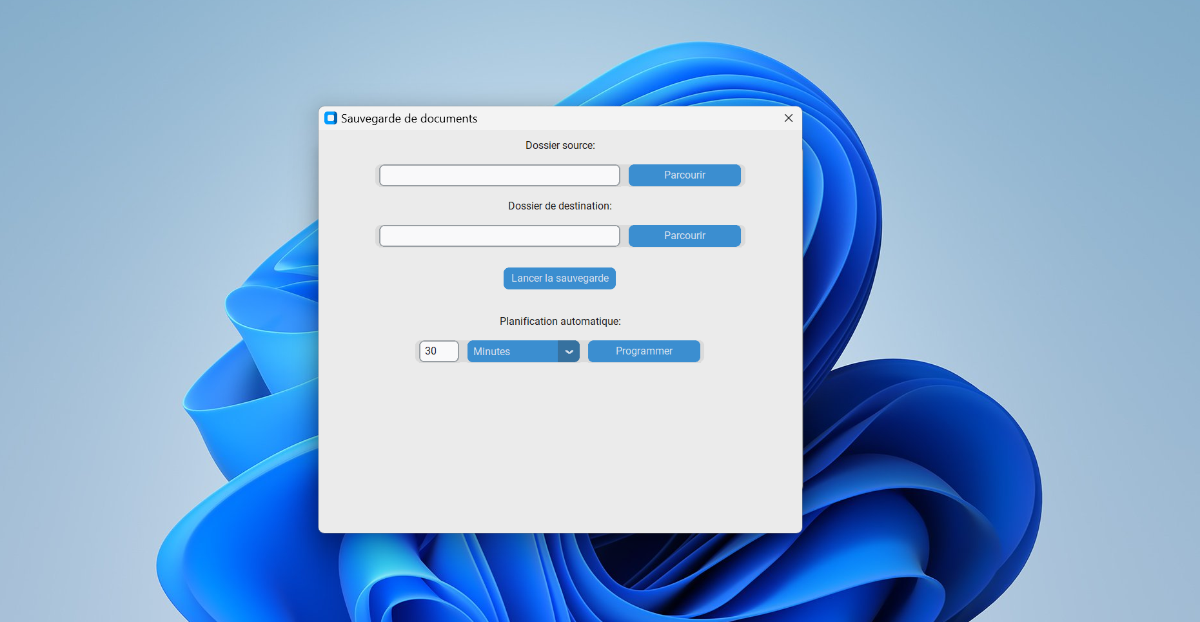Viewport: 1200px width, 622px height.
Task: Focus the Dossier de destination path field
Action: click(499, 236)
